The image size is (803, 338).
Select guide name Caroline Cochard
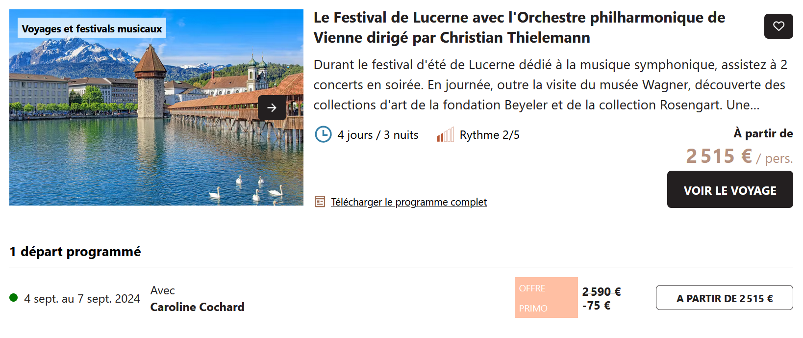197,307
